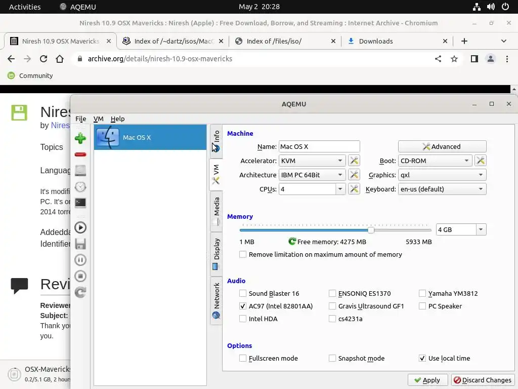The image size is (518, 389).
Task: Refresh free memory with green arrow icon
Action: [292, 242]
